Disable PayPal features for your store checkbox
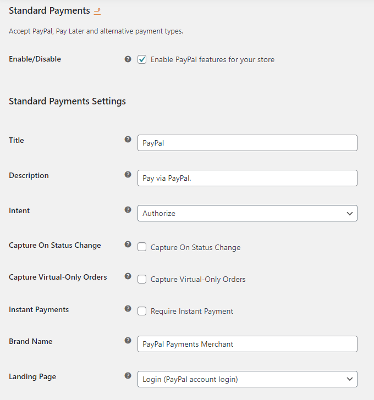The image size is (374, 400). coord(142,59)
